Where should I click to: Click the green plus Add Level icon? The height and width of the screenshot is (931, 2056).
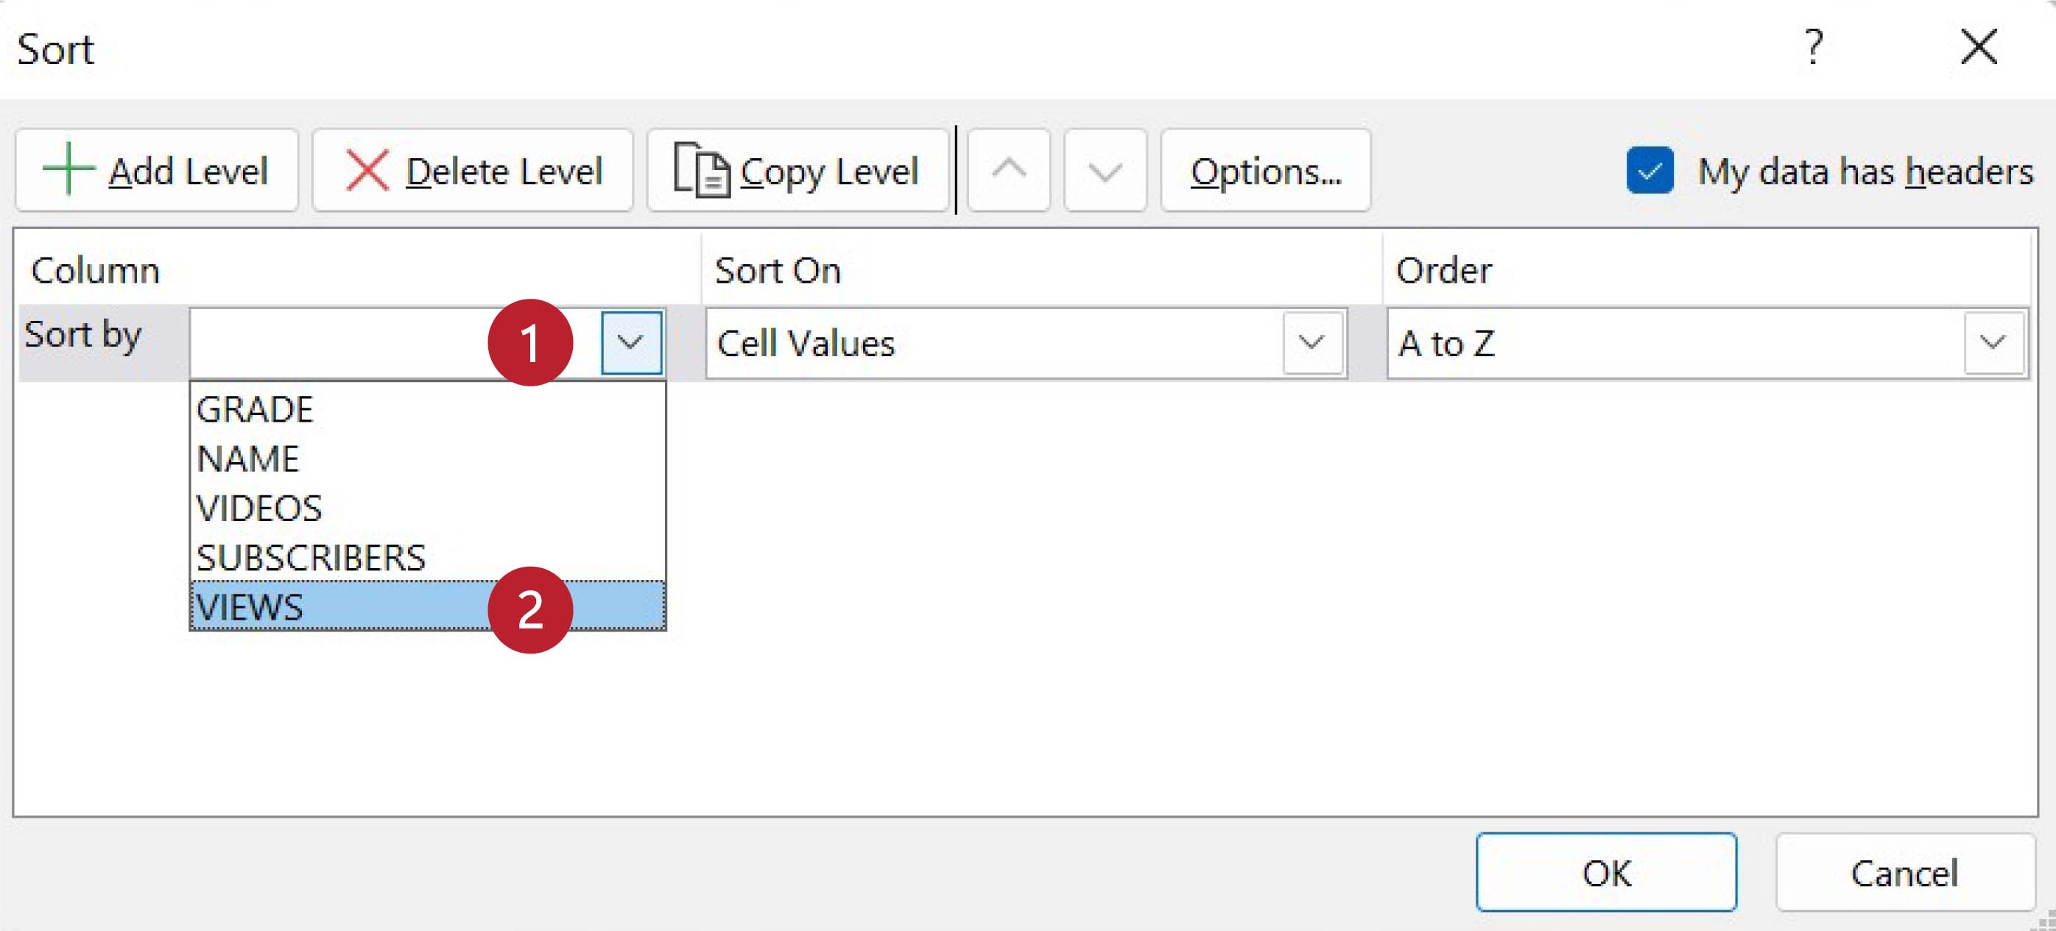(68, 169)
